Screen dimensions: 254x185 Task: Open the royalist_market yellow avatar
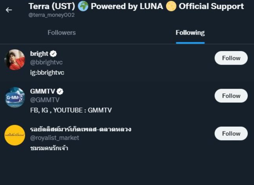[x=15, y=135]
